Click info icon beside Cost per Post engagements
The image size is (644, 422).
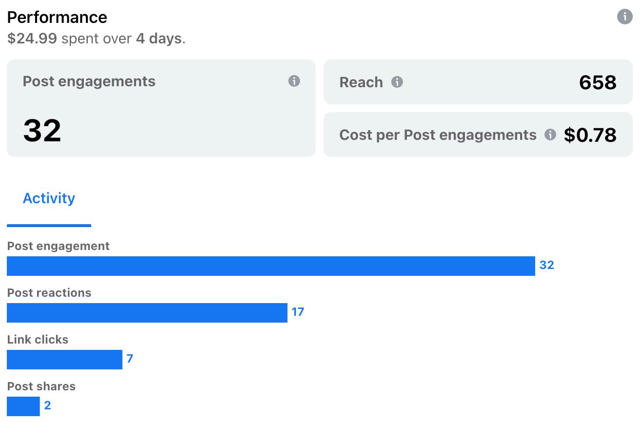pyautogui.click(x=550, y=134)
